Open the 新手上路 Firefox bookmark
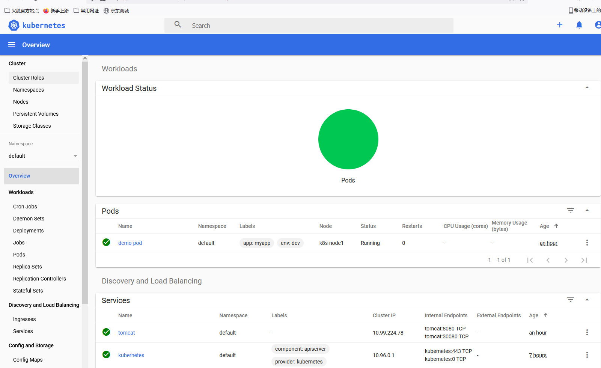601x368 pixels. [56, 11]
